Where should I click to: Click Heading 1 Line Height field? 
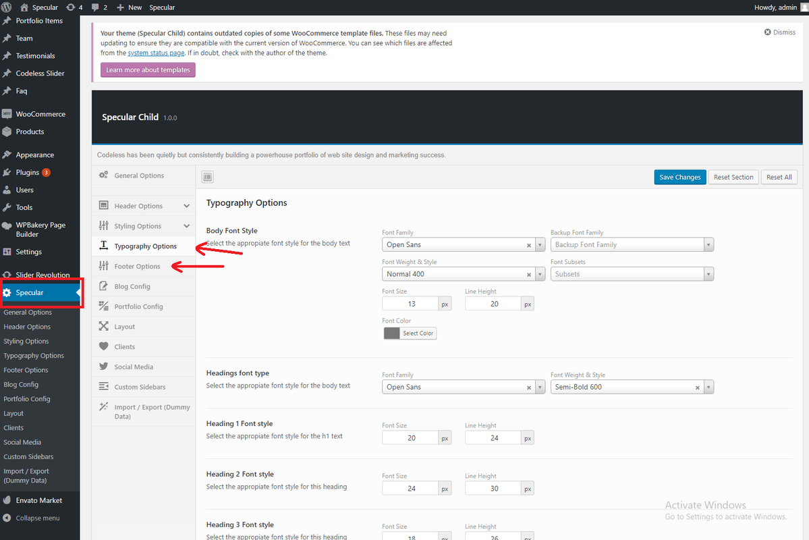click(x=493, y=438)
